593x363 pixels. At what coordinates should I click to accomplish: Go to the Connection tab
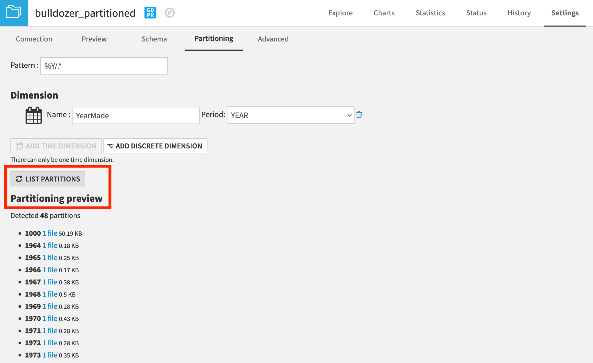(34, 39)
